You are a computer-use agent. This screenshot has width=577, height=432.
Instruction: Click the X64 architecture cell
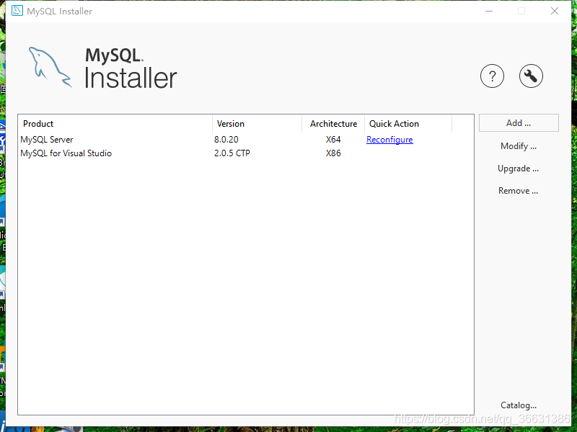pos(333,140)
